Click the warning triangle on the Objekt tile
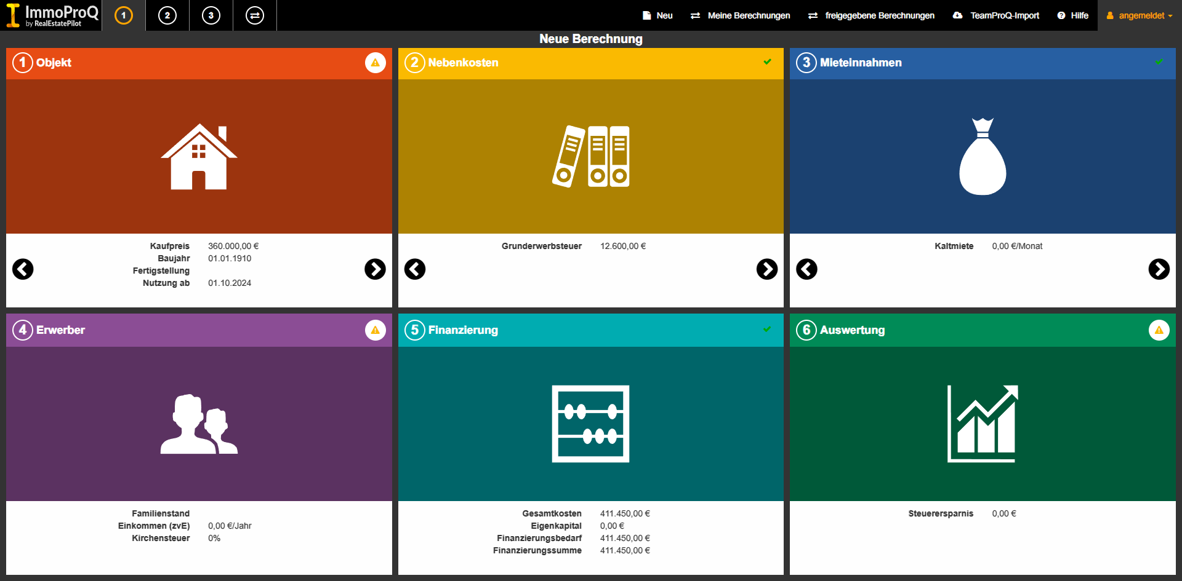This screenshot has height=581, width=1182. pos(376,62)
